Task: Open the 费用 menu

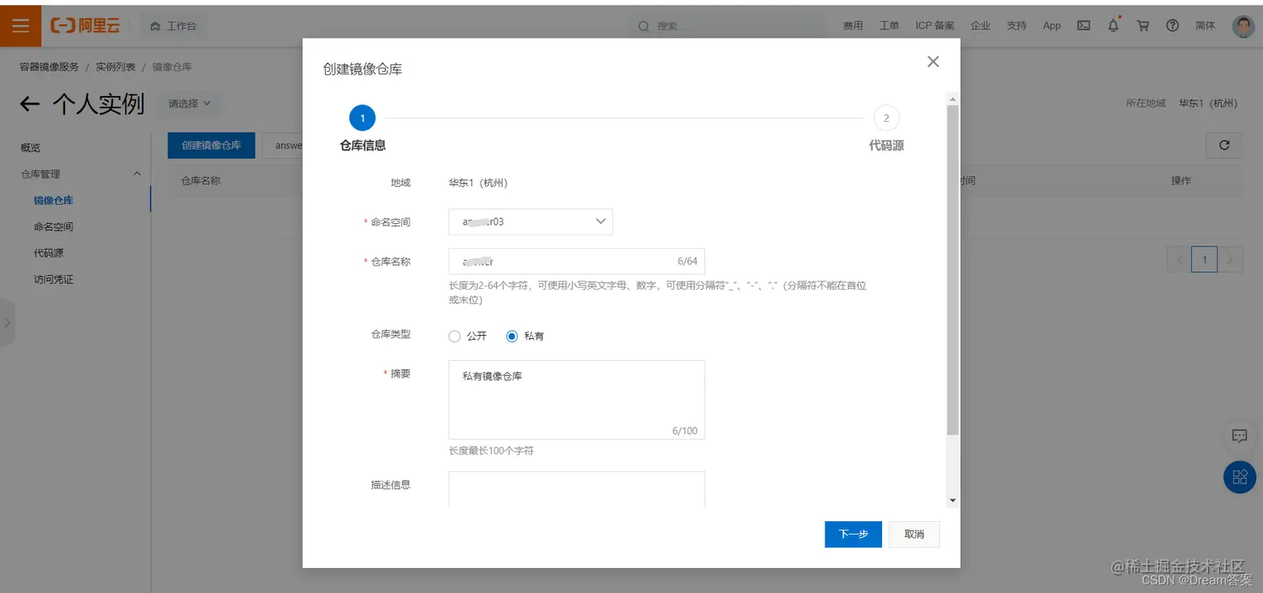Action: 853,26
